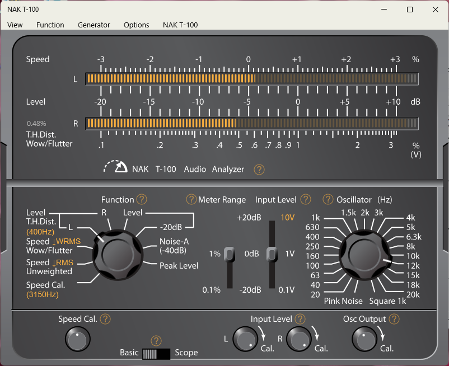Select the Unweighted RMS function
Image resolution: width=449 pixels, height=366 pixels.
[x=49, y=267]
